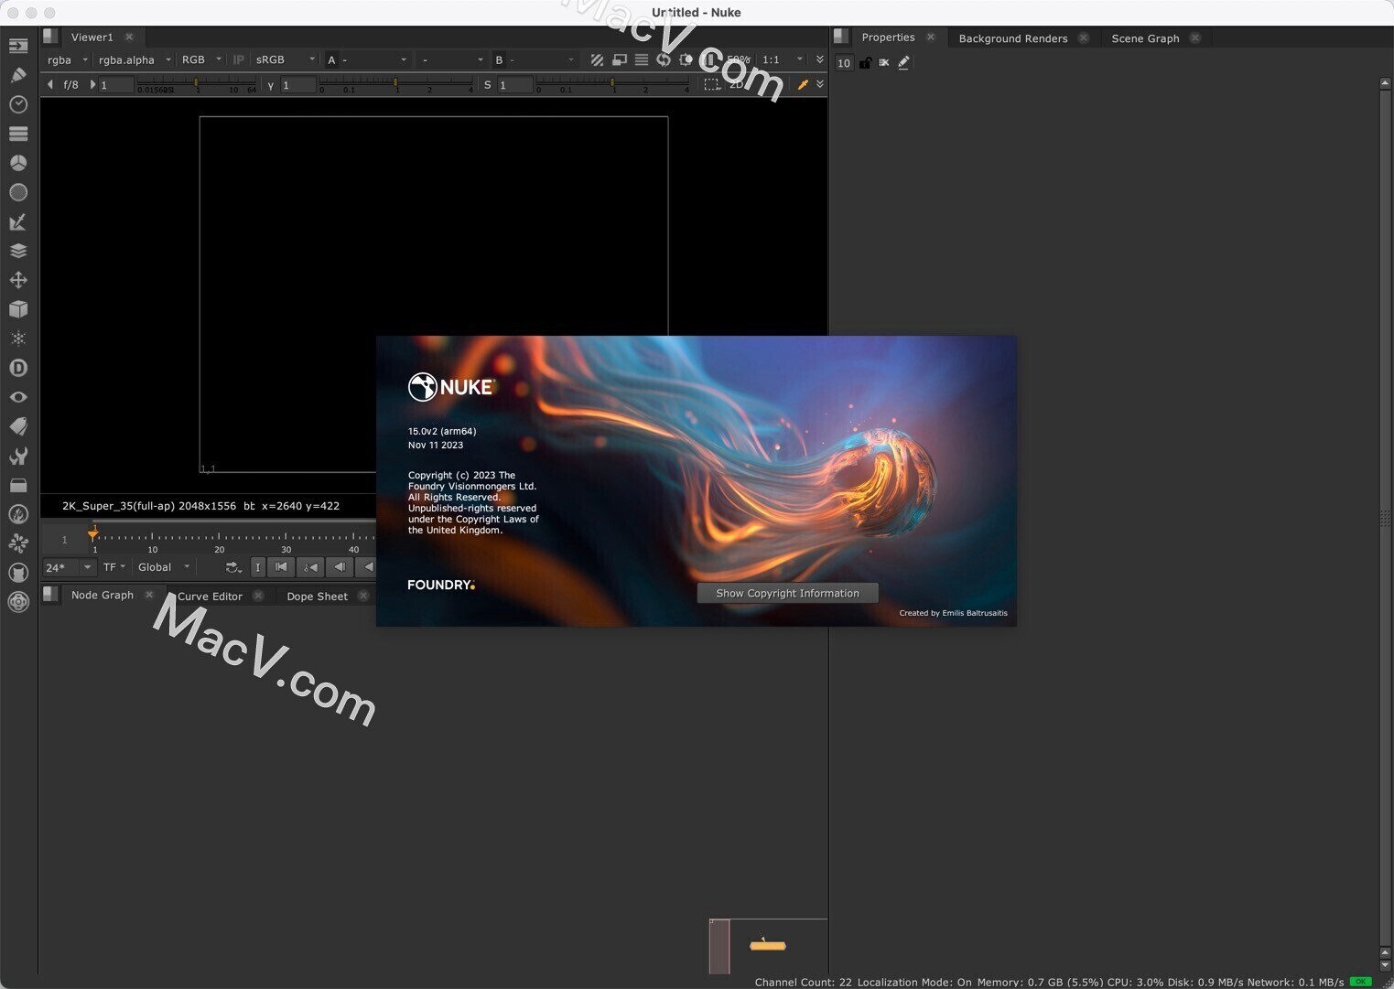Viewport: 1394px width, 989px height.
Task: Toggle the in/out point I button
Action: (x=258, y=567)
